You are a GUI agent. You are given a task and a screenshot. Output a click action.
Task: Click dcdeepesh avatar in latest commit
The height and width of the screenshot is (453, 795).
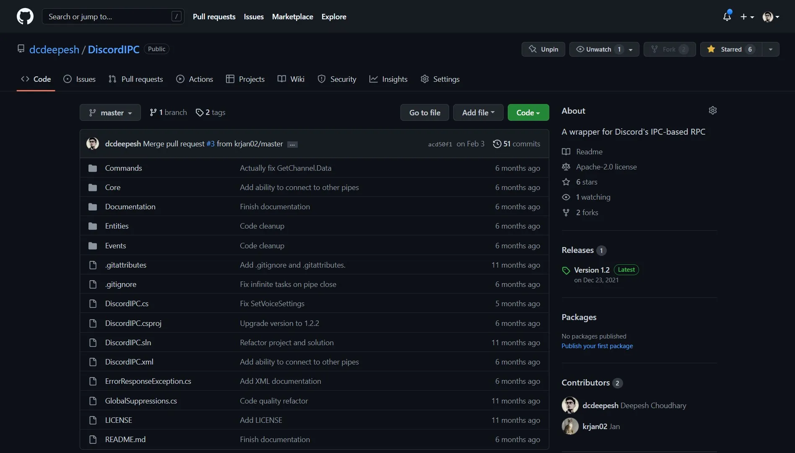pos(93,143)
